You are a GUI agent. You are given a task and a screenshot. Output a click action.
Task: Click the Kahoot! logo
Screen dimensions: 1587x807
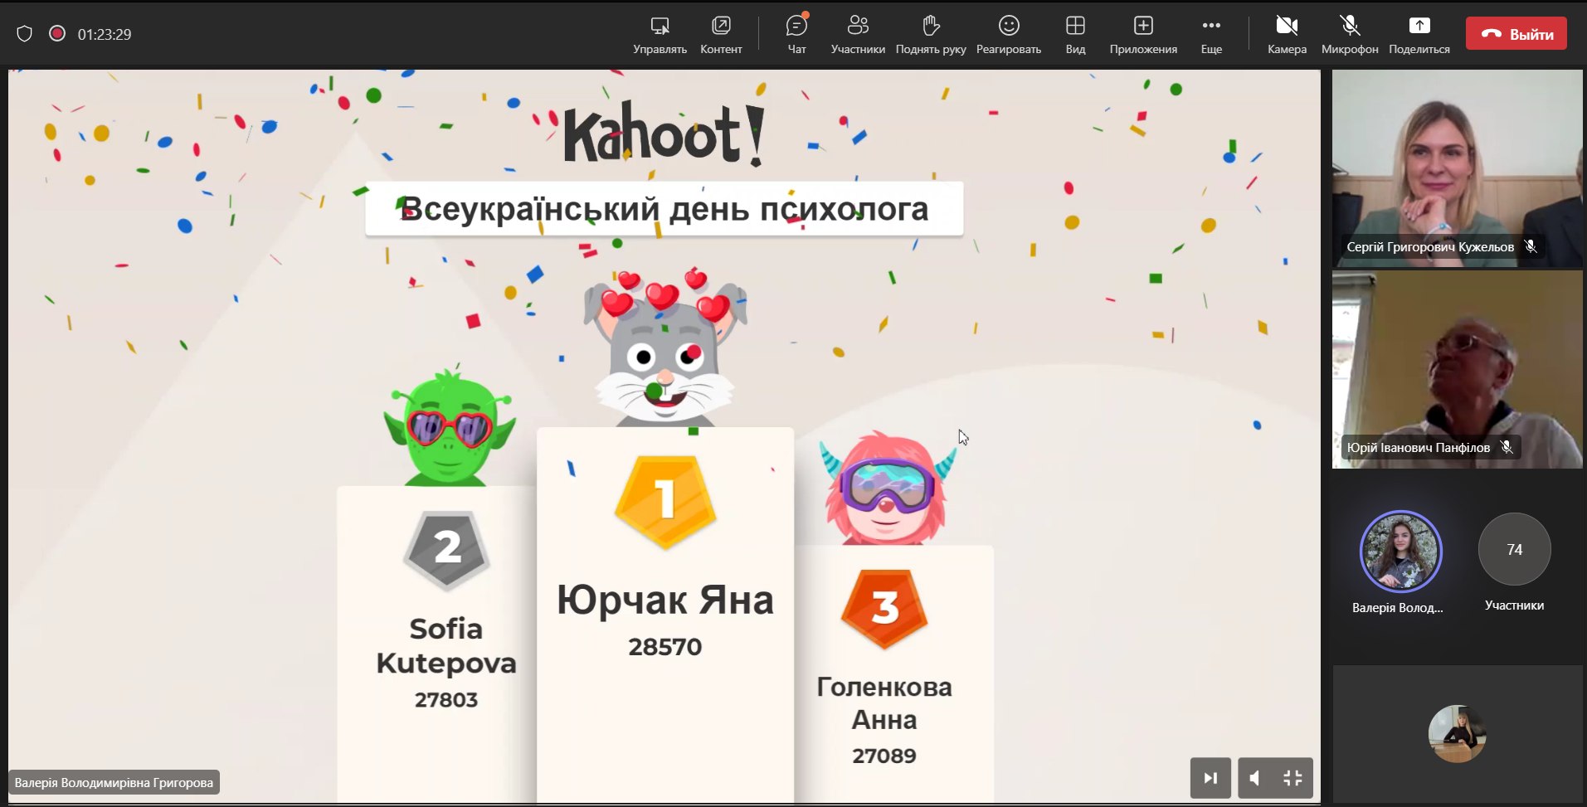click(664, 134)
